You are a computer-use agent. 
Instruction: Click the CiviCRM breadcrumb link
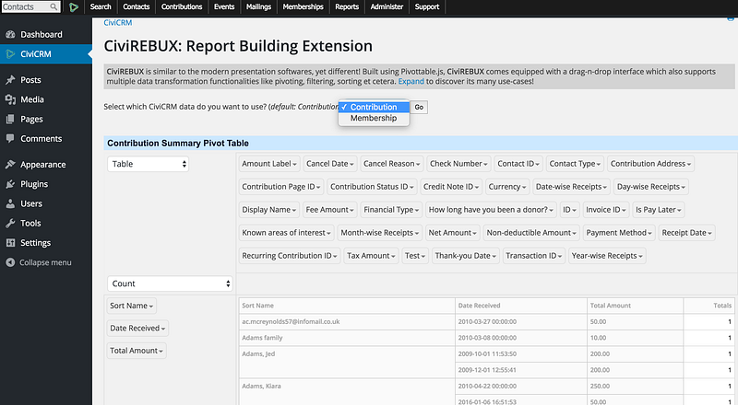point(118,23)
